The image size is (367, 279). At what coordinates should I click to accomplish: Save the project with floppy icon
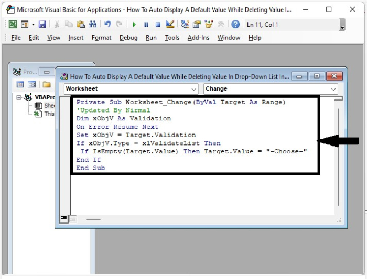pos(42,24)
